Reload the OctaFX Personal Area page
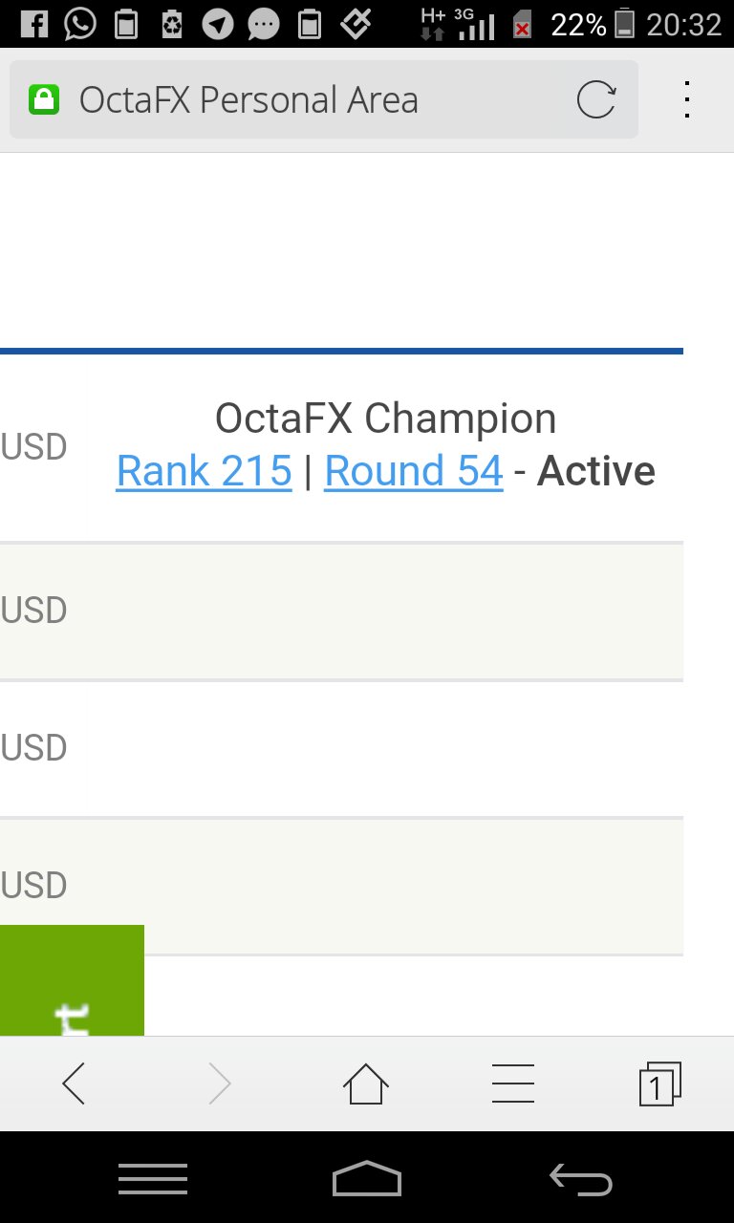 click(x=596, y=99)
